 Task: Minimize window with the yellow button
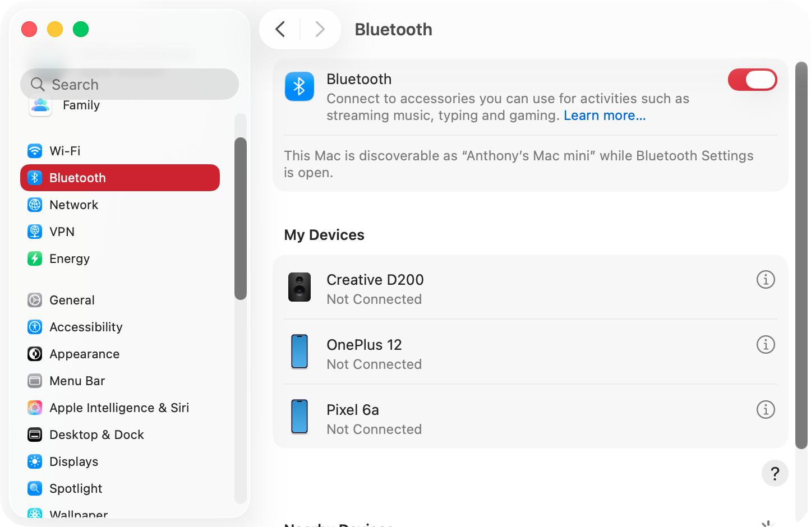(x=55, y=29)
